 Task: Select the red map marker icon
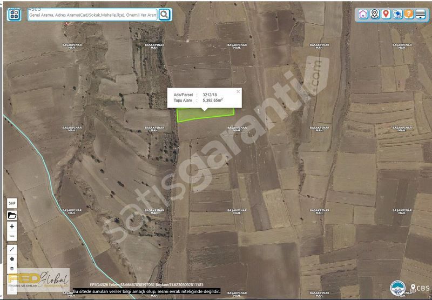coord(386,14)
